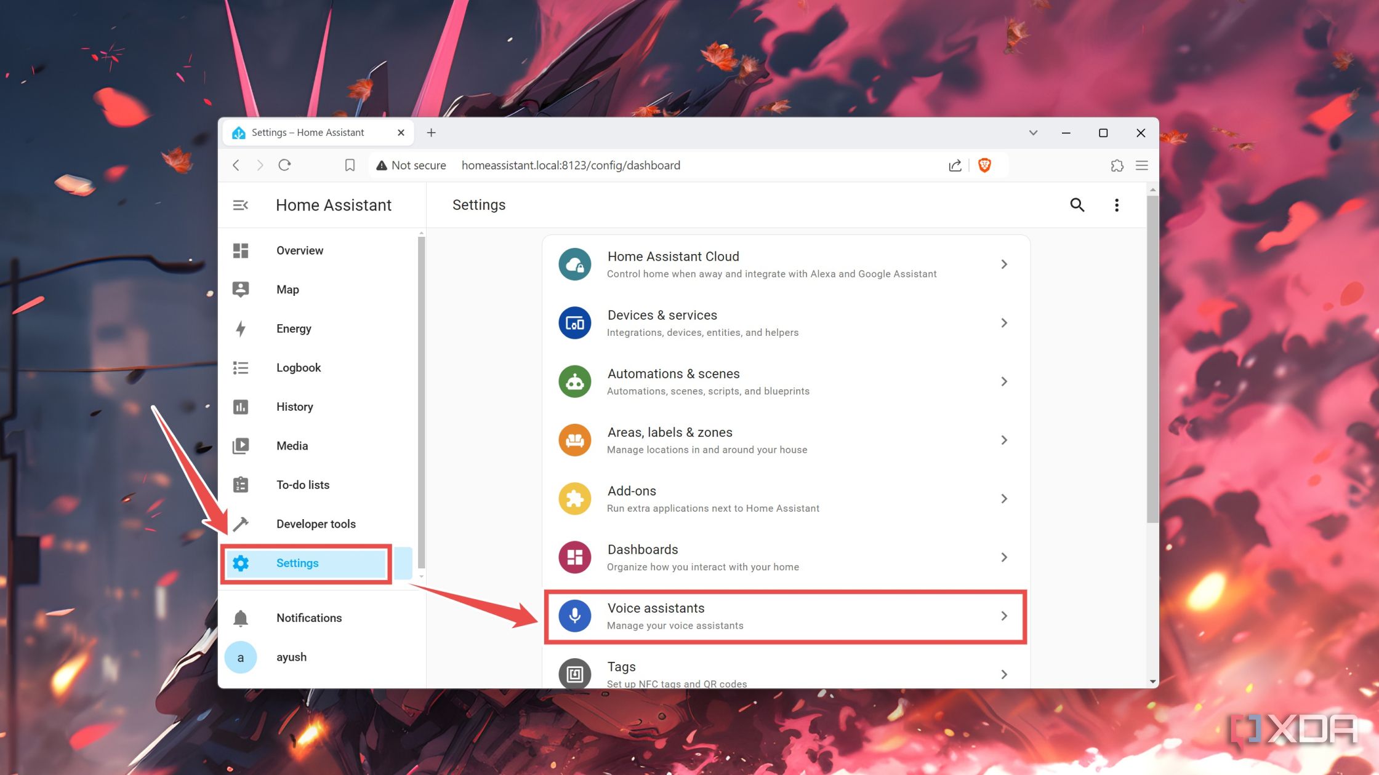
Task: Click the Dashboards settings entry
Action: tap(786, 557)
